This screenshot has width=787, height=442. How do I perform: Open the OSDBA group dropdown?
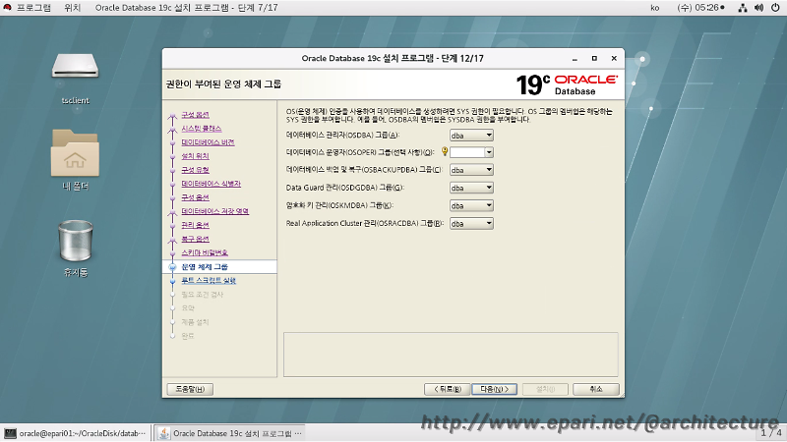click(x=471, y=136)
